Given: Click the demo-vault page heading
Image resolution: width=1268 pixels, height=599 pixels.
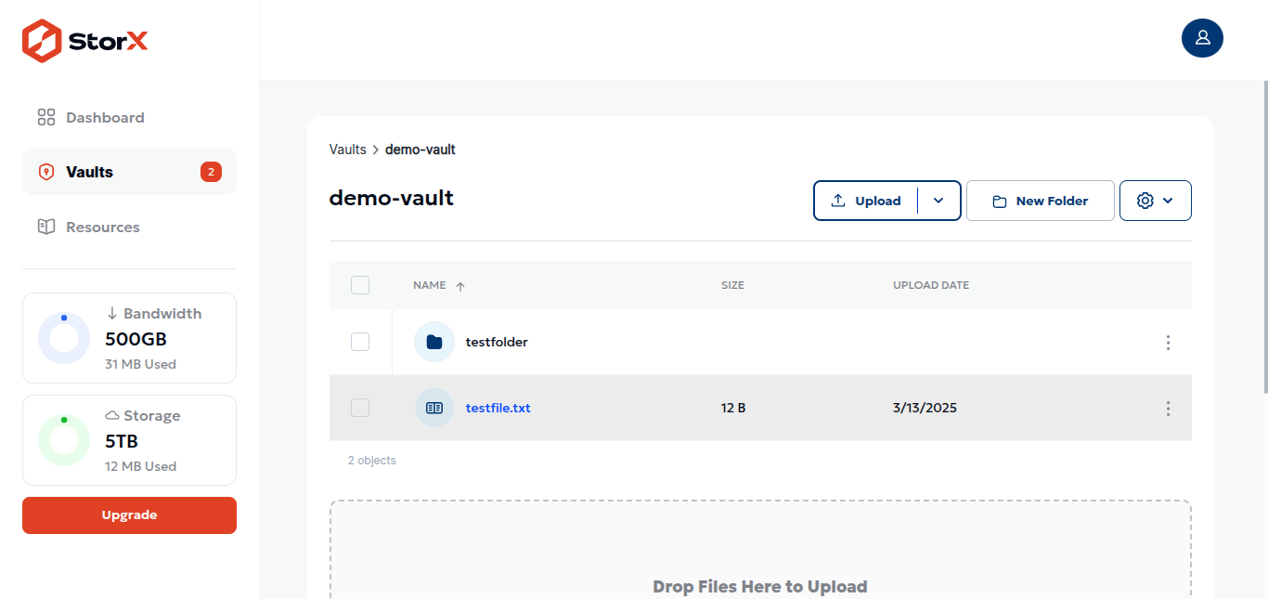Looking at the screenshot, I should pyautogui.click(x=392, y=197).
